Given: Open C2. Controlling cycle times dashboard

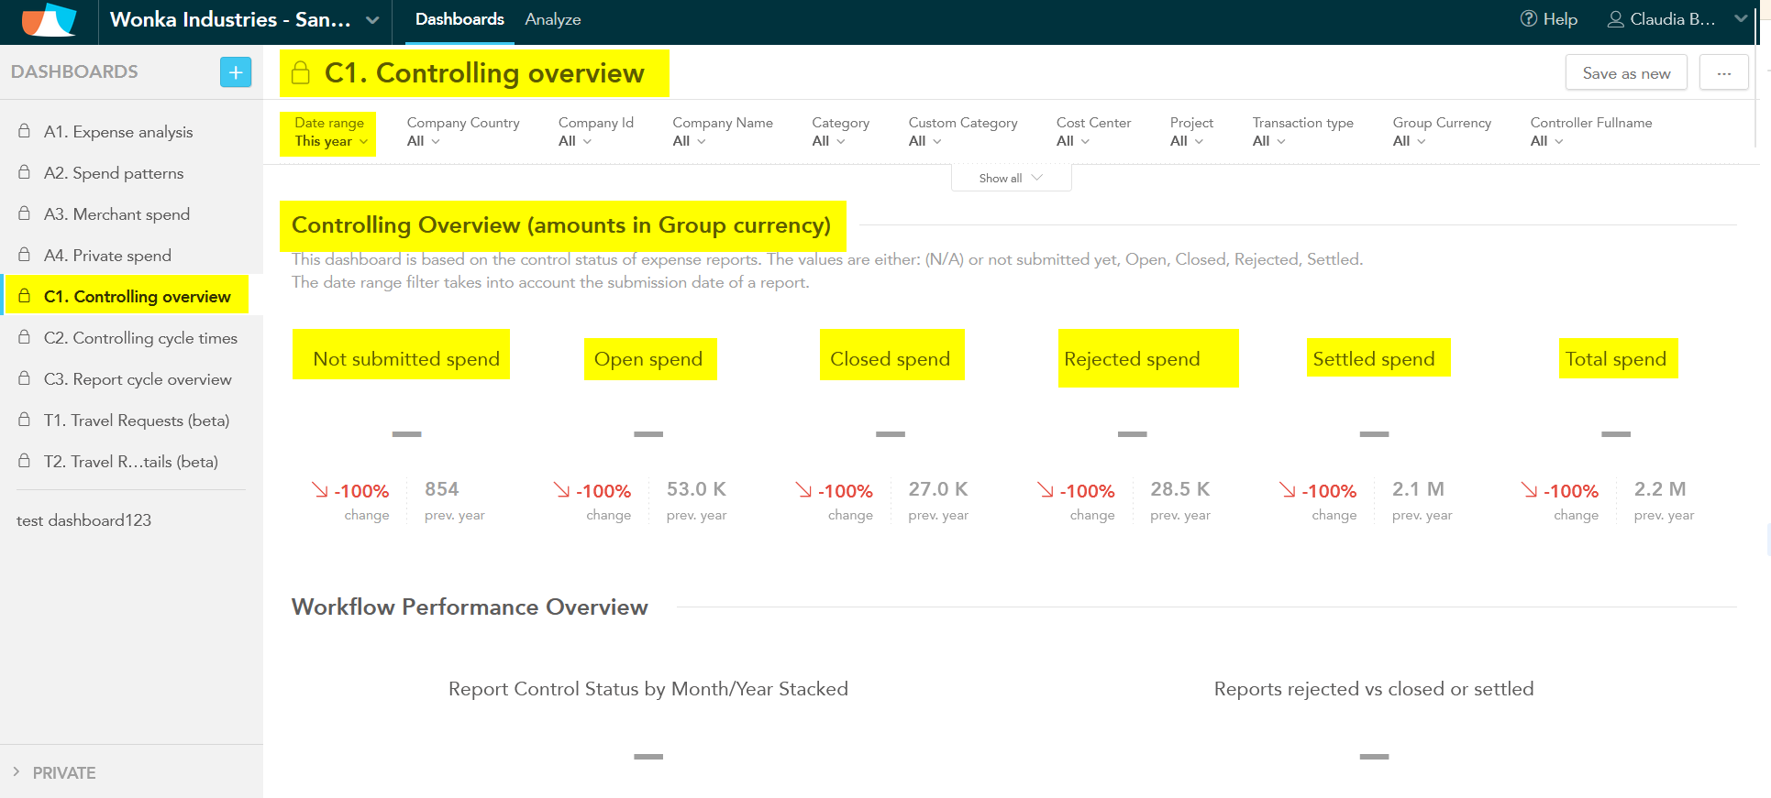Looking at the screenshot, I should click(x=140, y=338).
